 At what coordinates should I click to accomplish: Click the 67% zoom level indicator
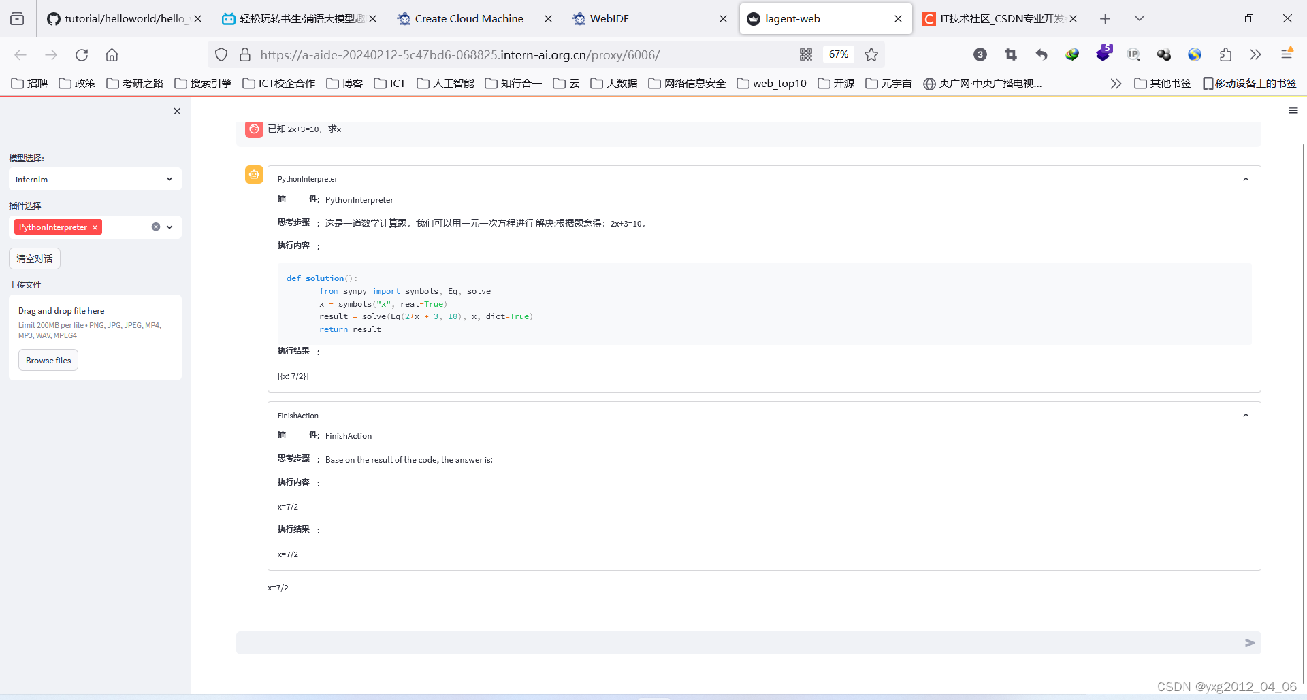pos(839,54)
